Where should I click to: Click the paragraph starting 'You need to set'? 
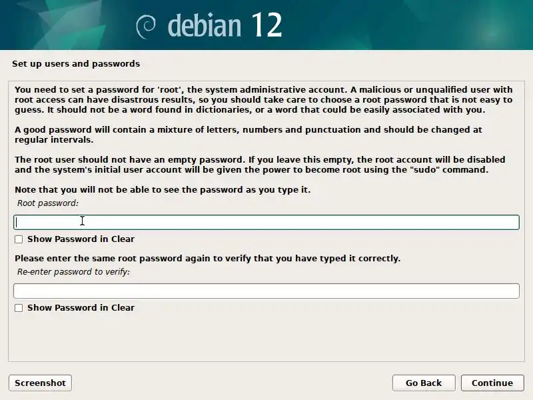[x=263, y=99]
